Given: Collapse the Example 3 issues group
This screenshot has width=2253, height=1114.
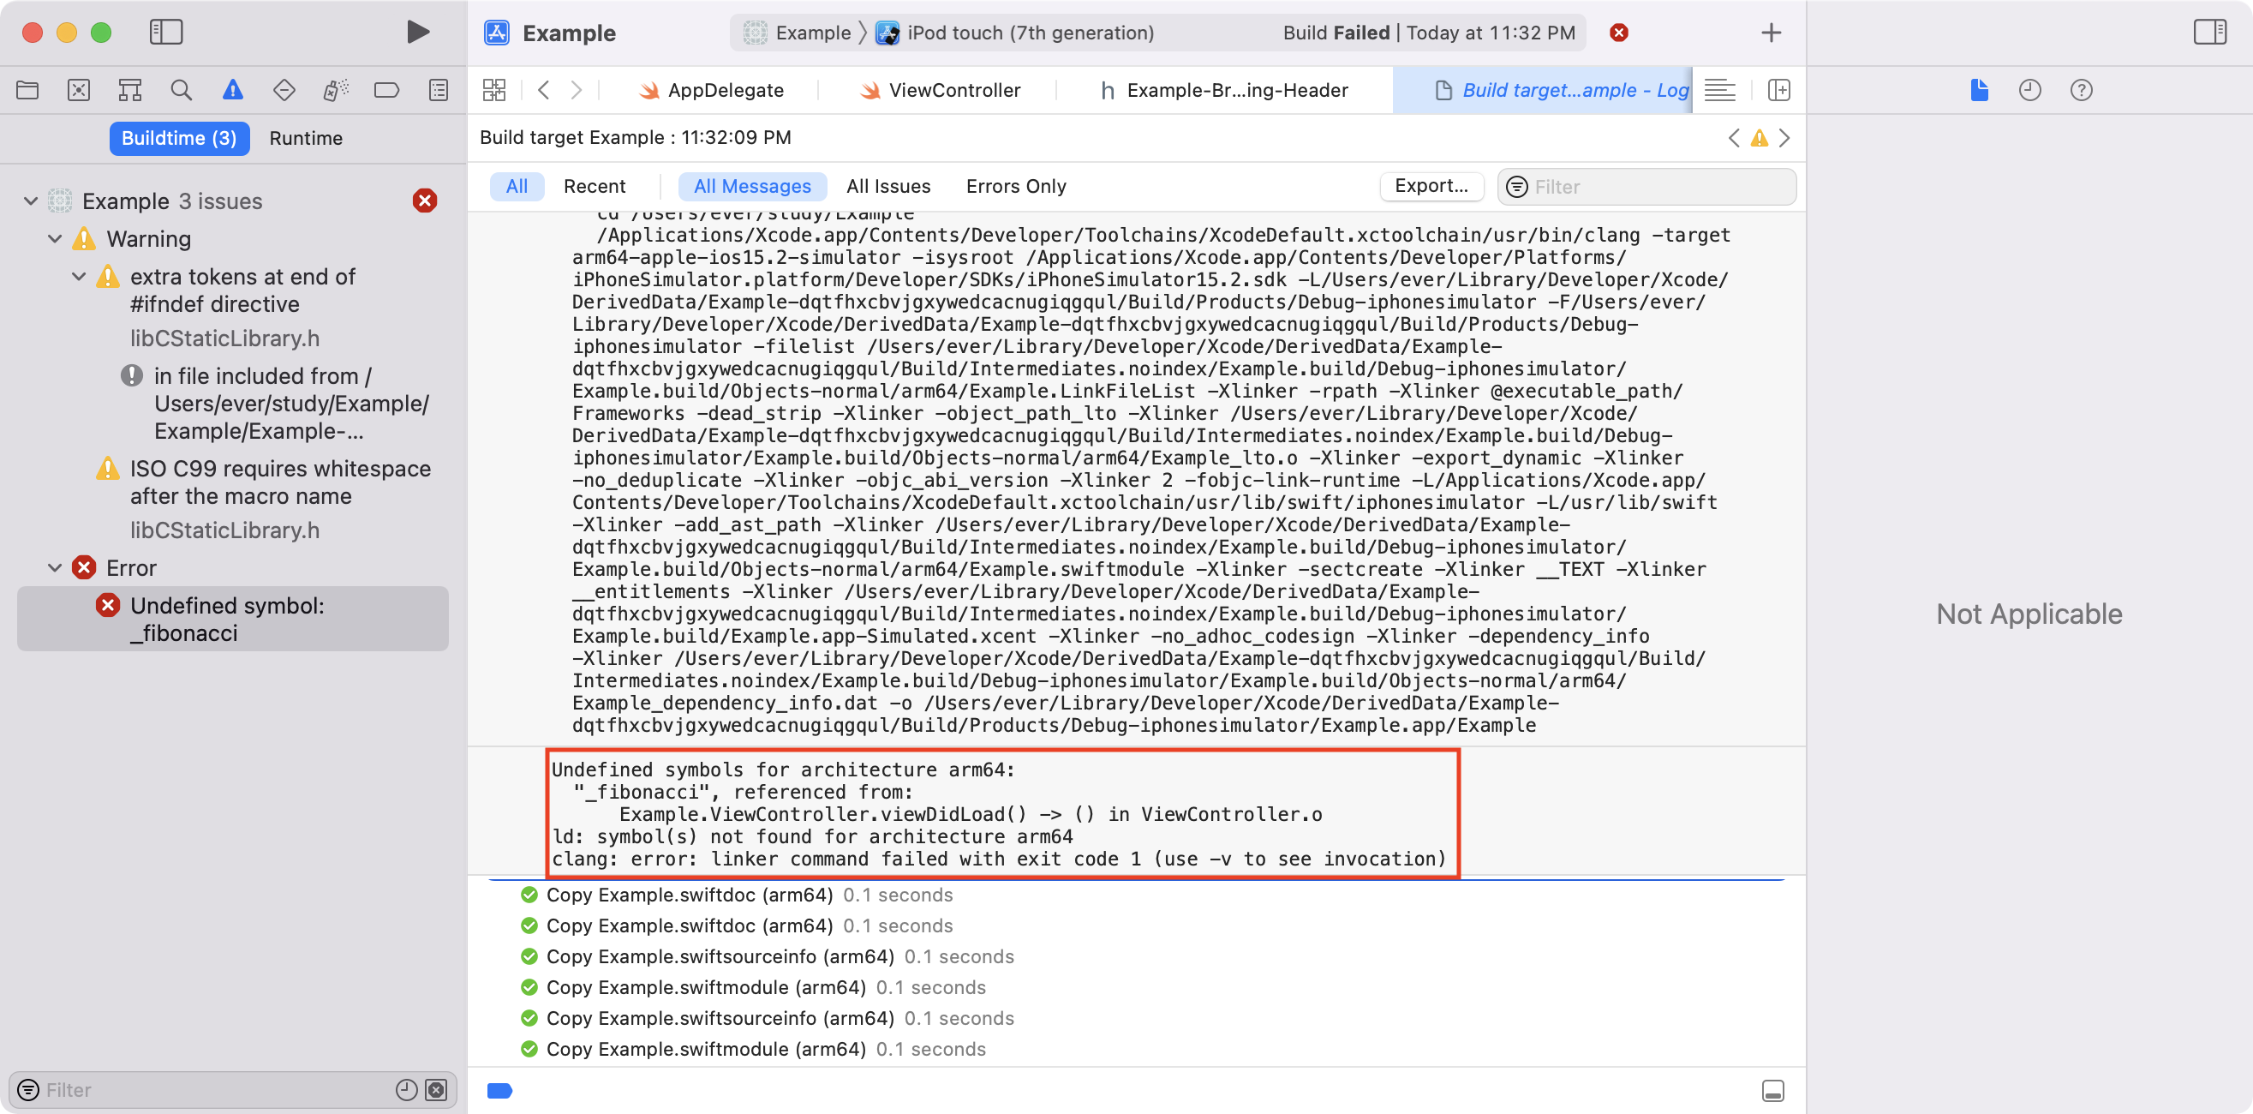Looking at the screenshot, I should click(x=31, y=201).
